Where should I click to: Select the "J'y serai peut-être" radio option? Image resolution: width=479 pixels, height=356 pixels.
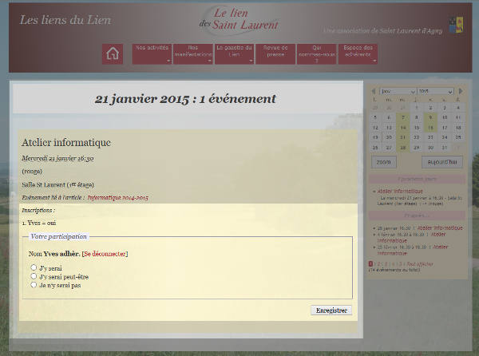tap(34, 276)
